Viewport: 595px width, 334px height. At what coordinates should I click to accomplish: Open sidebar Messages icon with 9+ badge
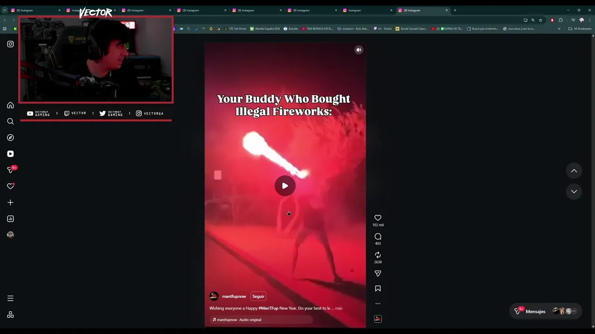[10, 170]
